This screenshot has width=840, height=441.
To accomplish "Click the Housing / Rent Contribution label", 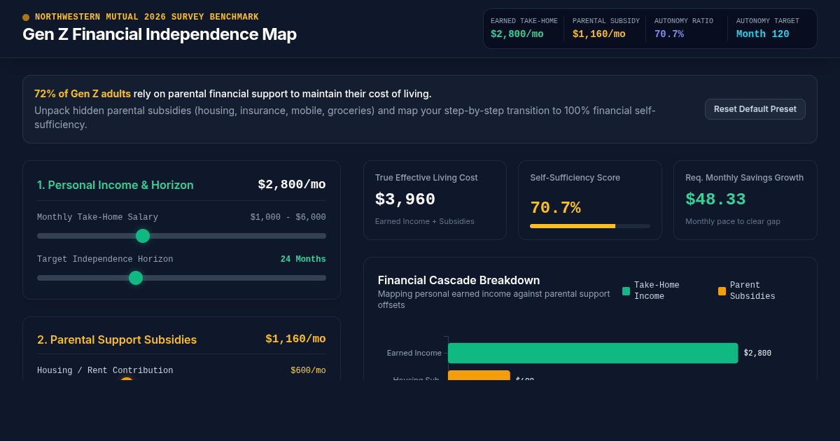I will 105,371.
